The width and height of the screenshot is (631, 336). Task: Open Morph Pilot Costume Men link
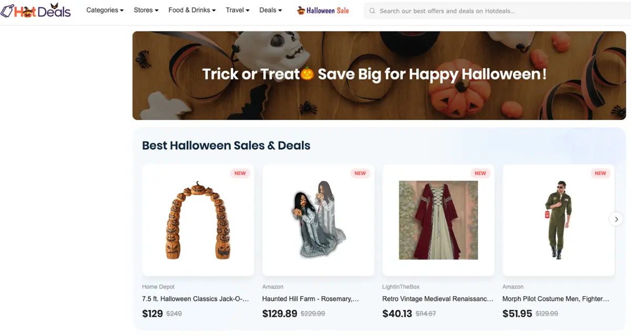[556, 299]
